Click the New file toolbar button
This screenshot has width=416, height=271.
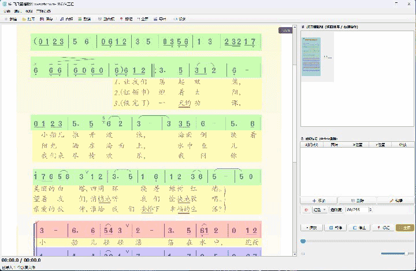11,19
